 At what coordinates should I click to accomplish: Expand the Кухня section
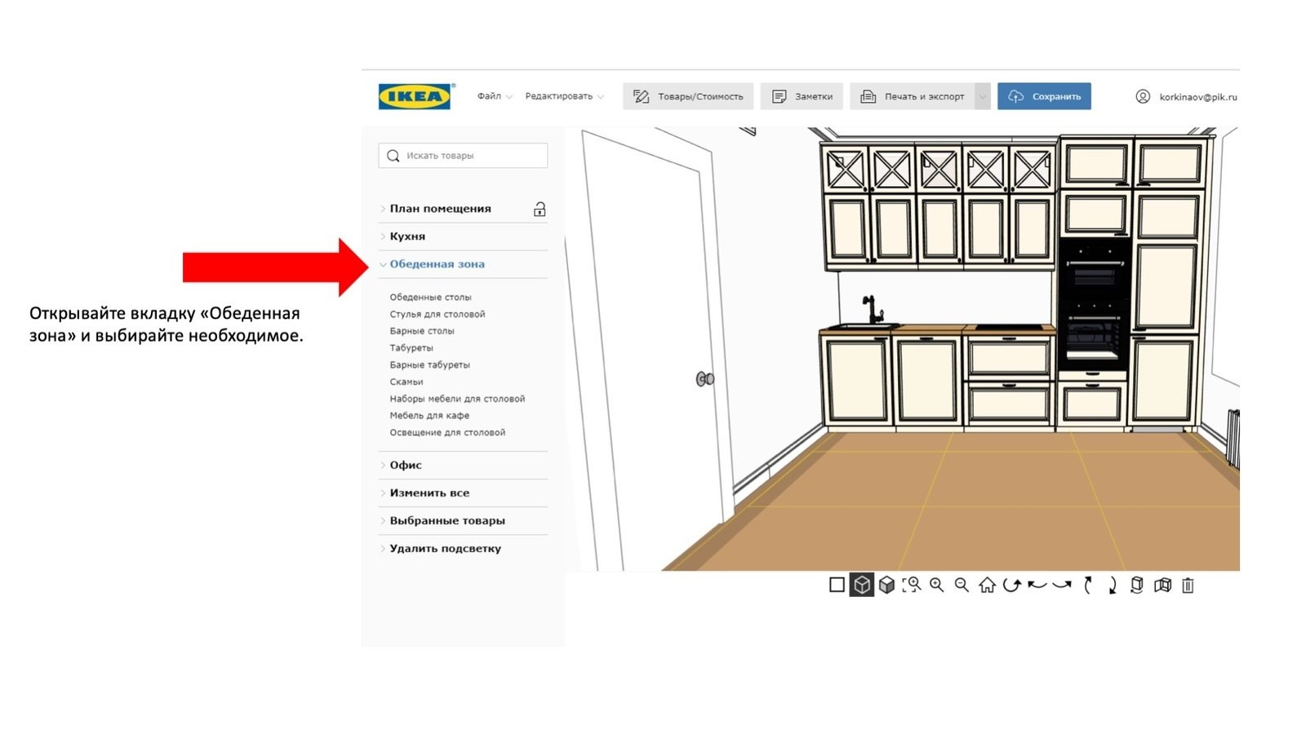pyautogui.click(x=407, y=237)
